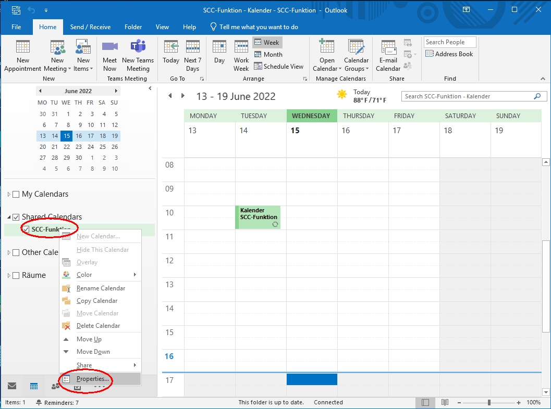This screenshot has height=409, width=551.
Task: Go to next week using forward arrow
Action: pos(183,96)
